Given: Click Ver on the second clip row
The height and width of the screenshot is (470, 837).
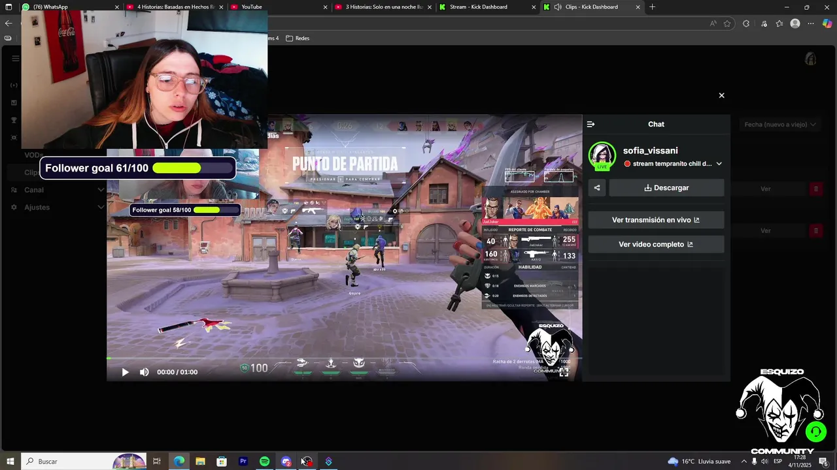Looking at the screenshot, I should coord(766,230).
